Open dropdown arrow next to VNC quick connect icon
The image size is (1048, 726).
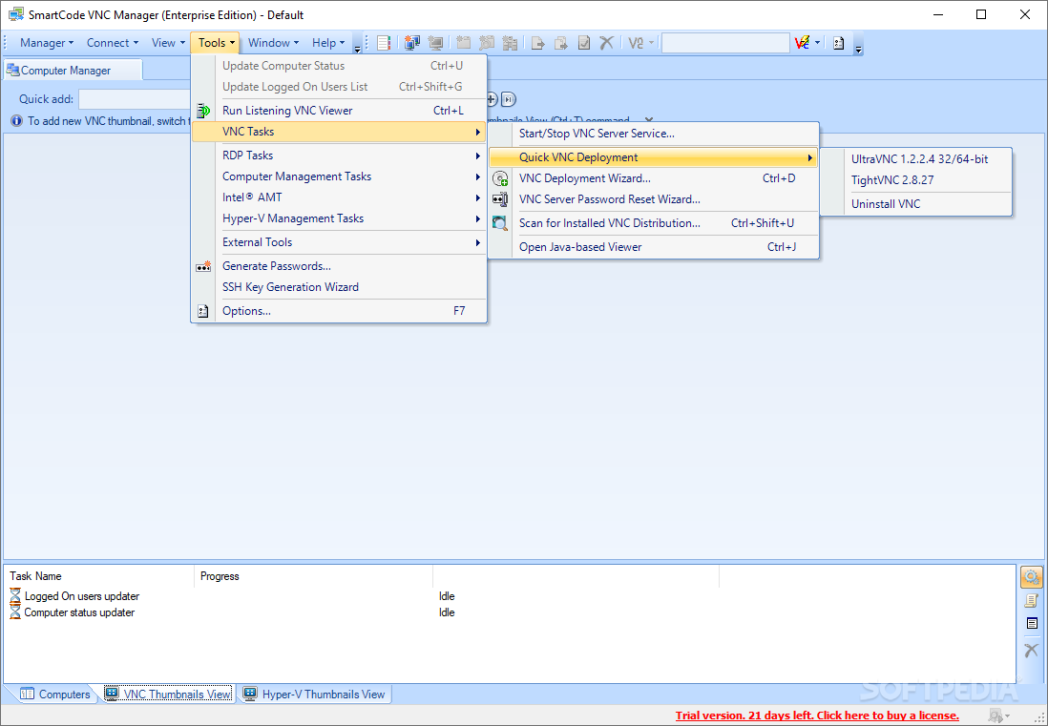point(817,43)
